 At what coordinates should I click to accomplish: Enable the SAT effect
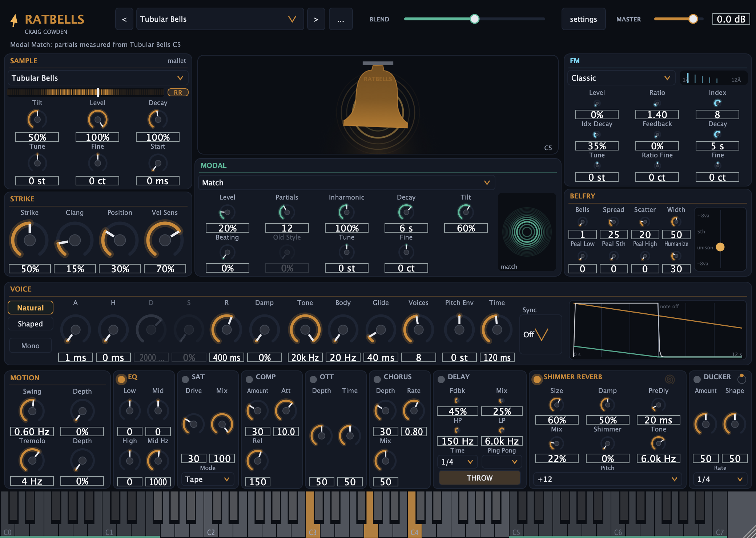(x=185, y=380)
